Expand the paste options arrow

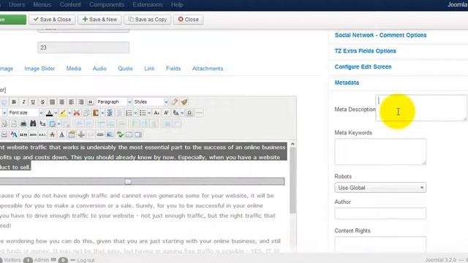click(x=102, y=113)
